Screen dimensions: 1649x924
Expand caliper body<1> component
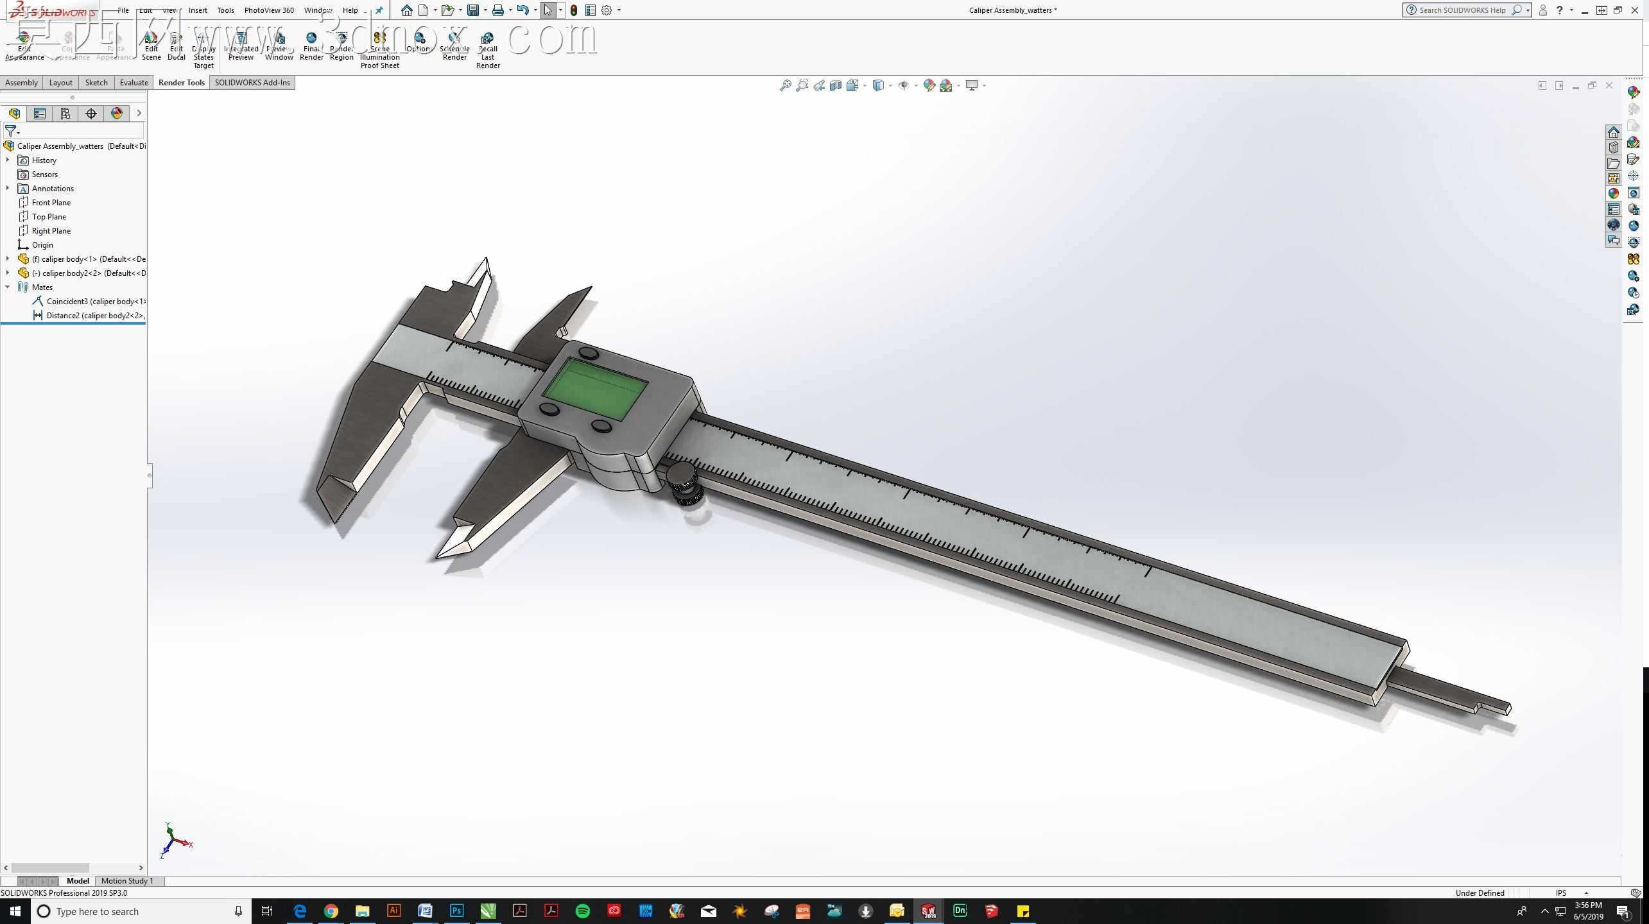click(8, 259)
